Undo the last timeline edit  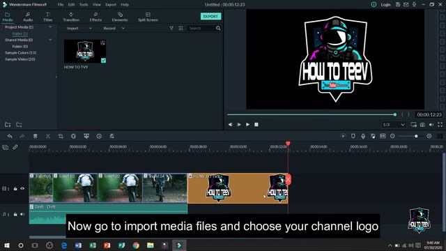pos(10,137)
